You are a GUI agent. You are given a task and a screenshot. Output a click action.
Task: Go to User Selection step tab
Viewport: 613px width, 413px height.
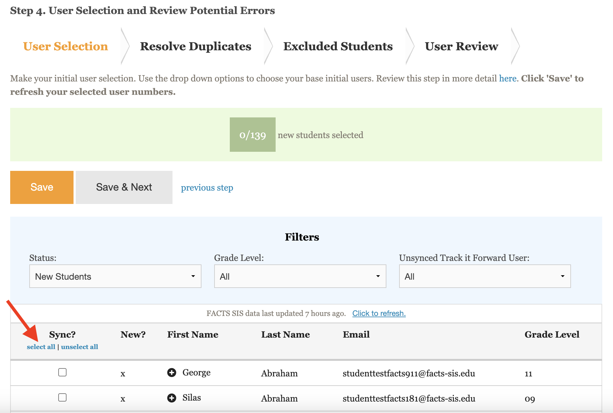(66, 46)
